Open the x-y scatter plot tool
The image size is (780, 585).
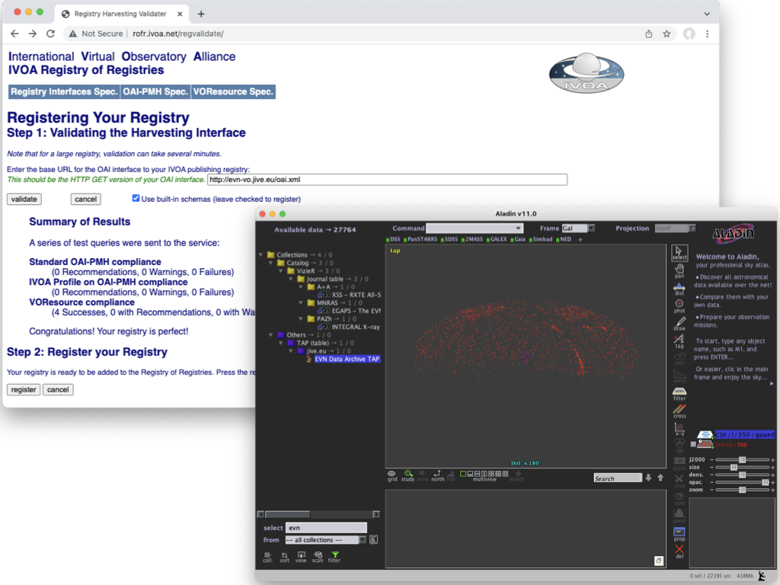click(x=679, y=430)
